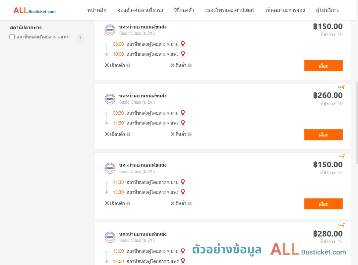This screenshot has height=265, width=358.
Task: Click เลื่อนตั๋ว info icon in ฿150 12-seat trip
Action: [129, 204]
